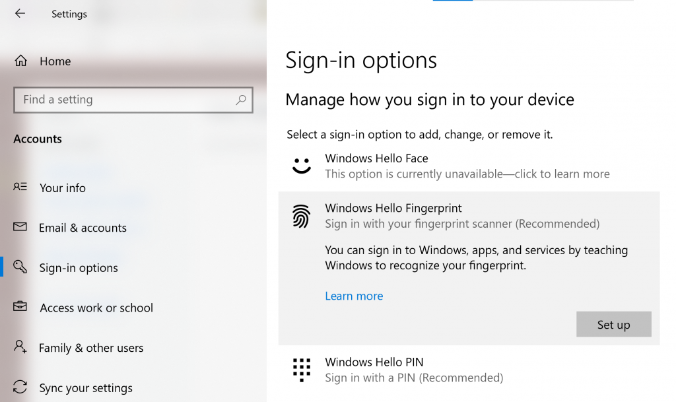Click the search magnifier icon
The image size is (676, 402).
[x=240, y=100]
